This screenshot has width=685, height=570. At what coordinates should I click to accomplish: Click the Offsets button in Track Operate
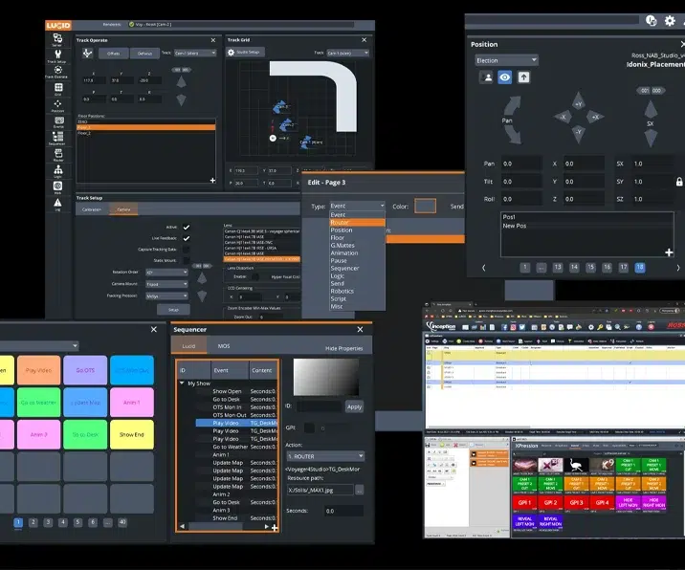pos(113,54)
